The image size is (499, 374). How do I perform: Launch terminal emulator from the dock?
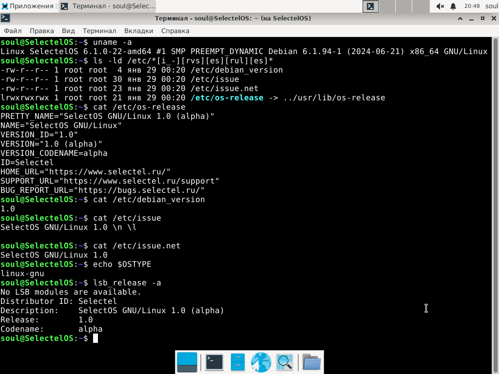[x=214, y=362]
